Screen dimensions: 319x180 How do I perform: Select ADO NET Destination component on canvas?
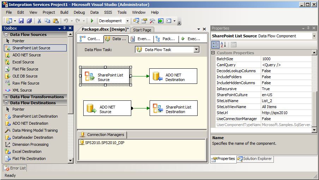[x=173, y=76]
